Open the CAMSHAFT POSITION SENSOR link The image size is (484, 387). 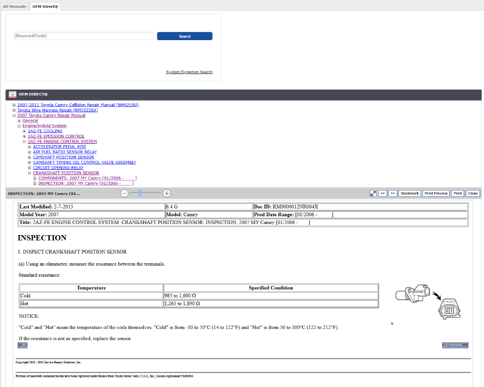[63, 158]
